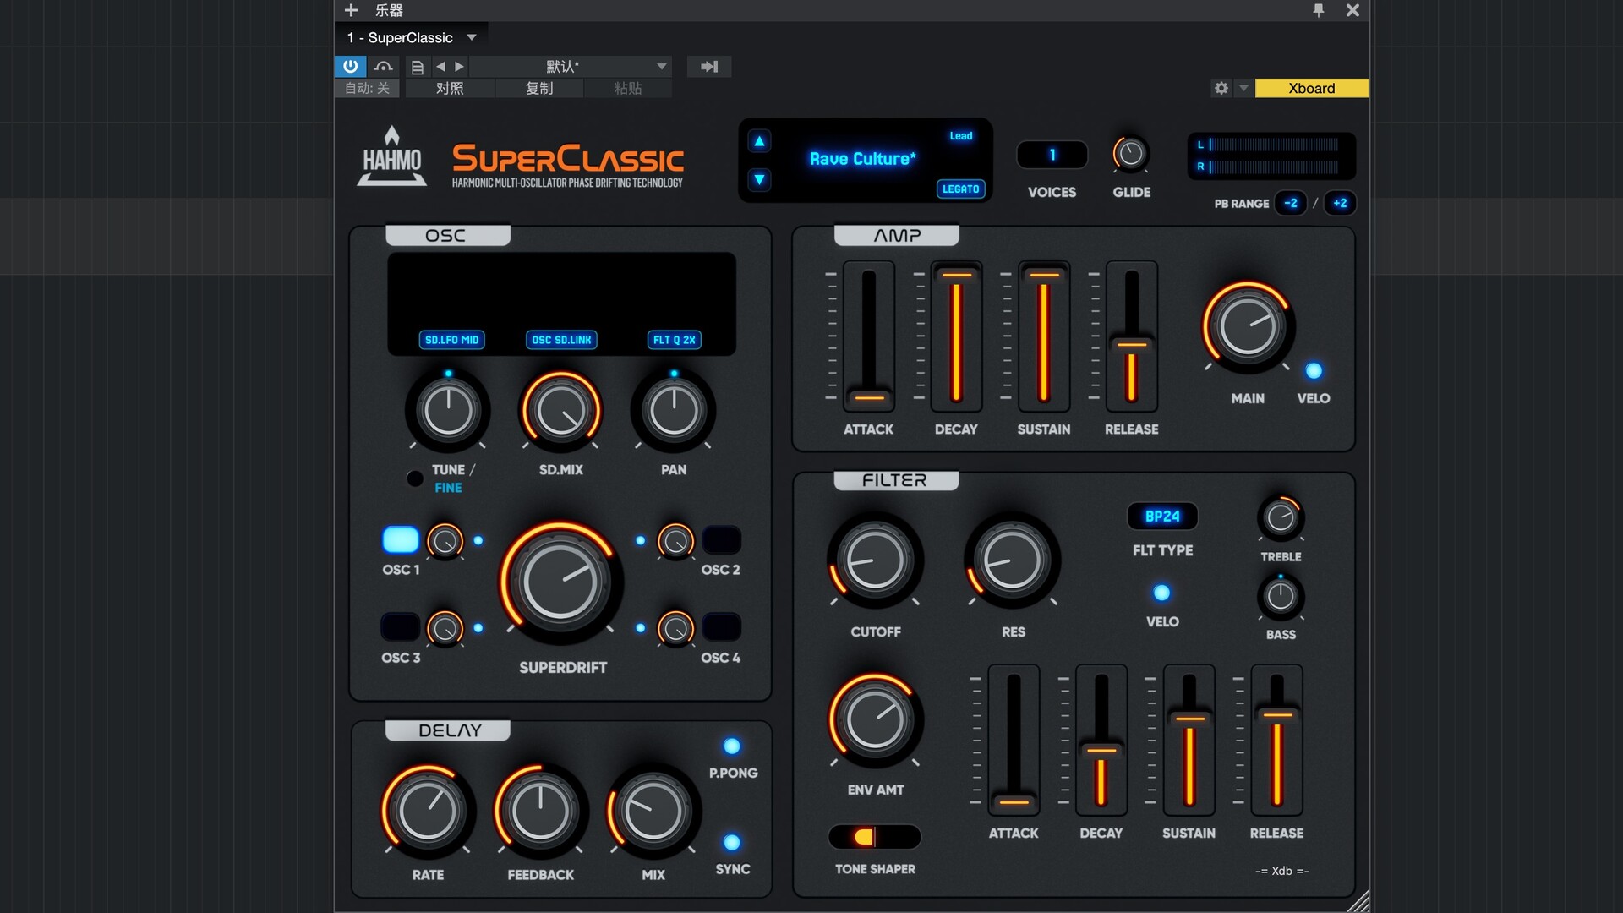Open the BP24 filter type selector
1623x913 pixels.
coord(1161,516)
